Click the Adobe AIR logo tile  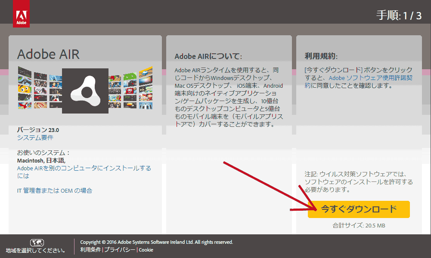coord(85,91)
